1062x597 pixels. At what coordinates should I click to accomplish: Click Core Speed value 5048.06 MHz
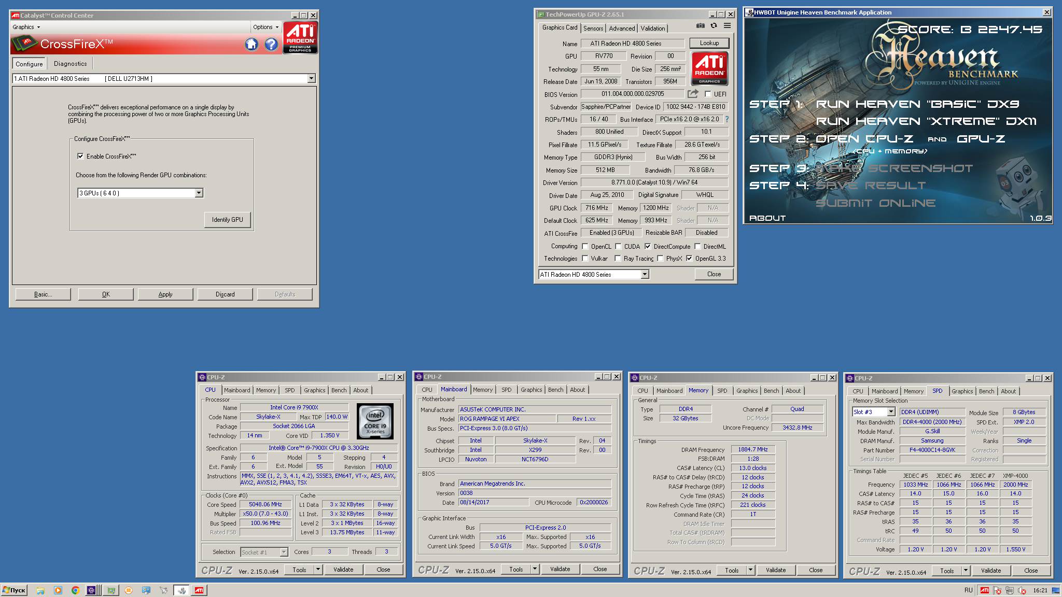265,504
